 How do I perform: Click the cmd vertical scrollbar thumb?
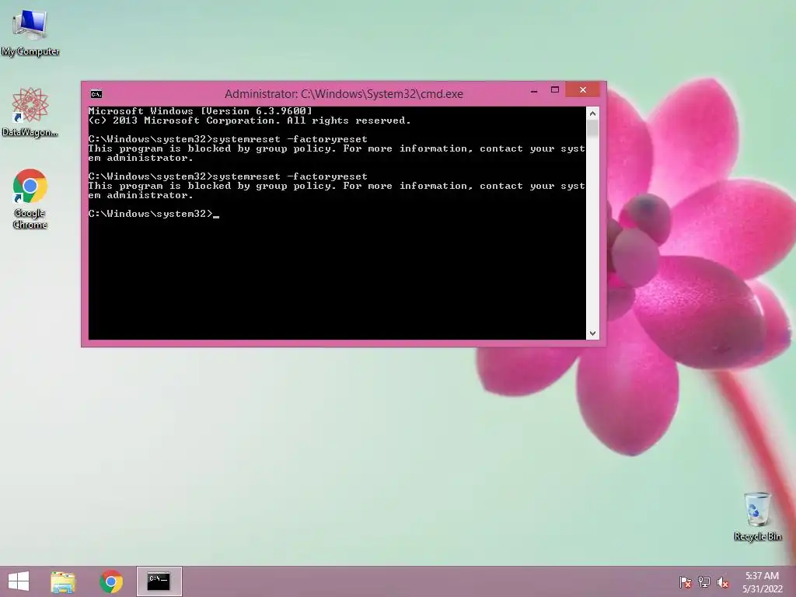tap(592, 128)
